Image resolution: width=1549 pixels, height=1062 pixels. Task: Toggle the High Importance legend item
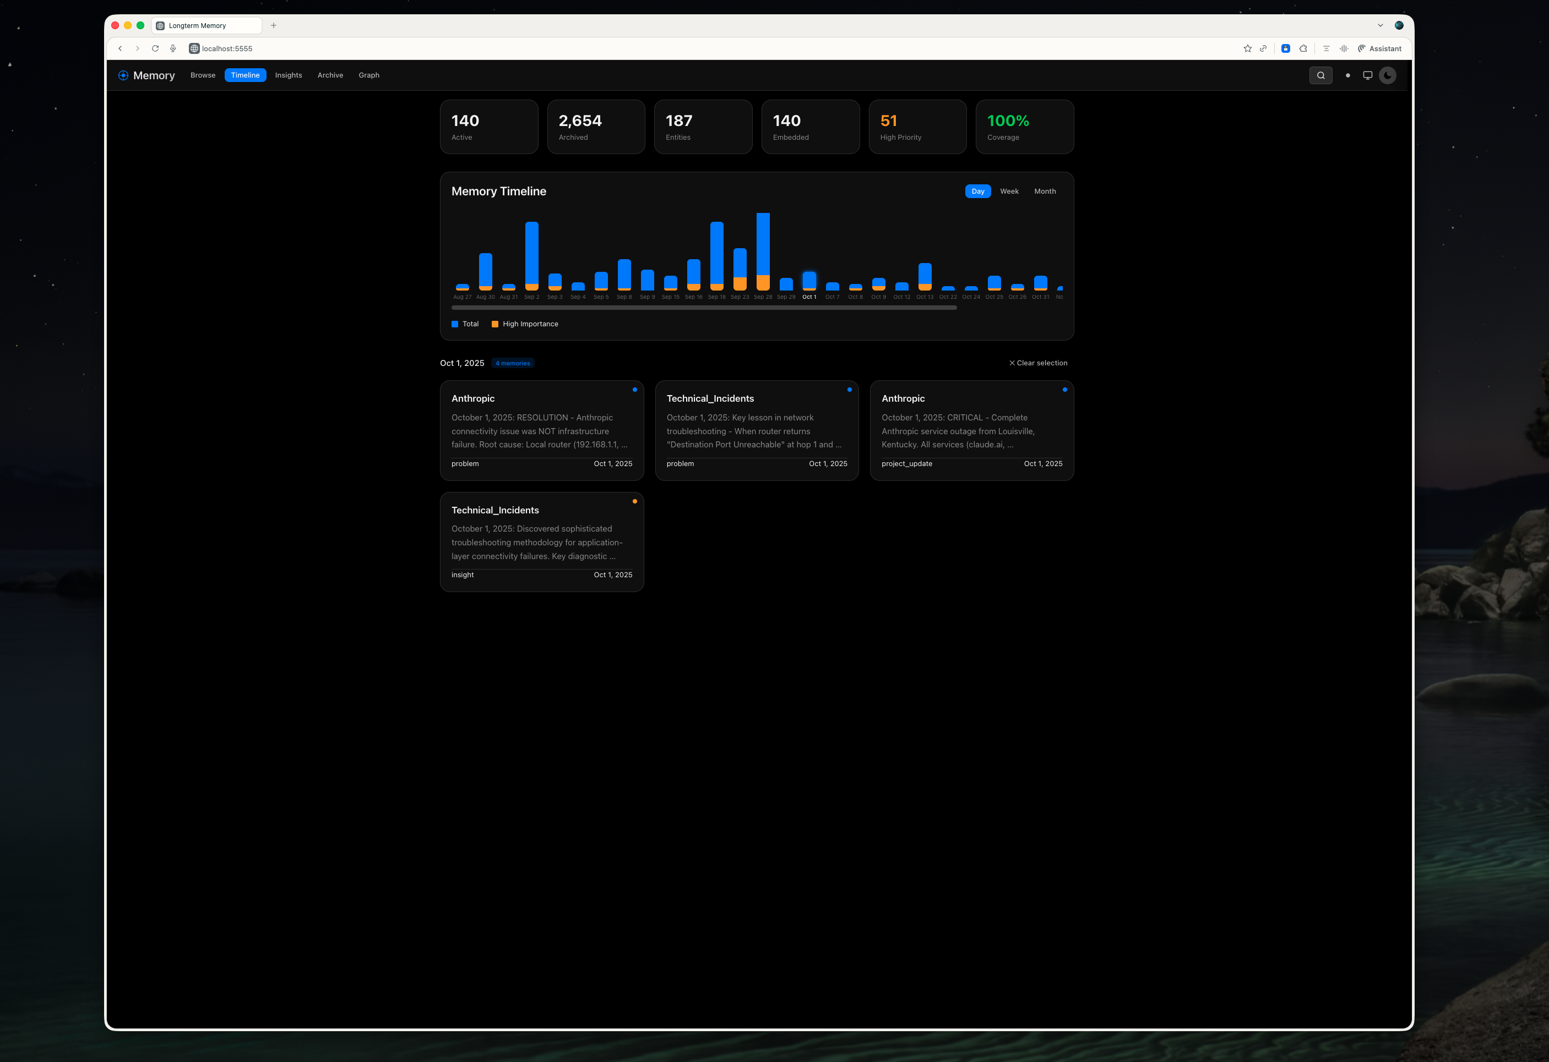tap(525, 324)
